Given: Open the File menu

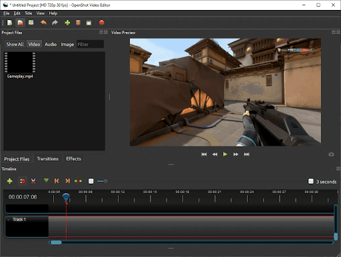Looking at the screenshot, I should (x=6, y=13).
